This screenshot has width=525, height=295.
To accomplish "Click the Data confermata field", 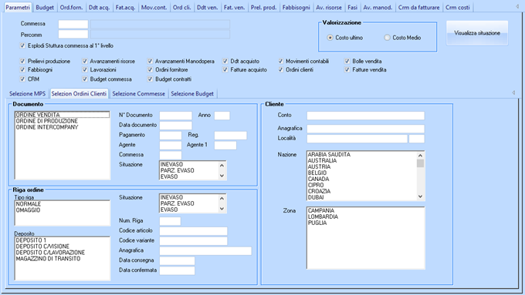I will 177,270.
